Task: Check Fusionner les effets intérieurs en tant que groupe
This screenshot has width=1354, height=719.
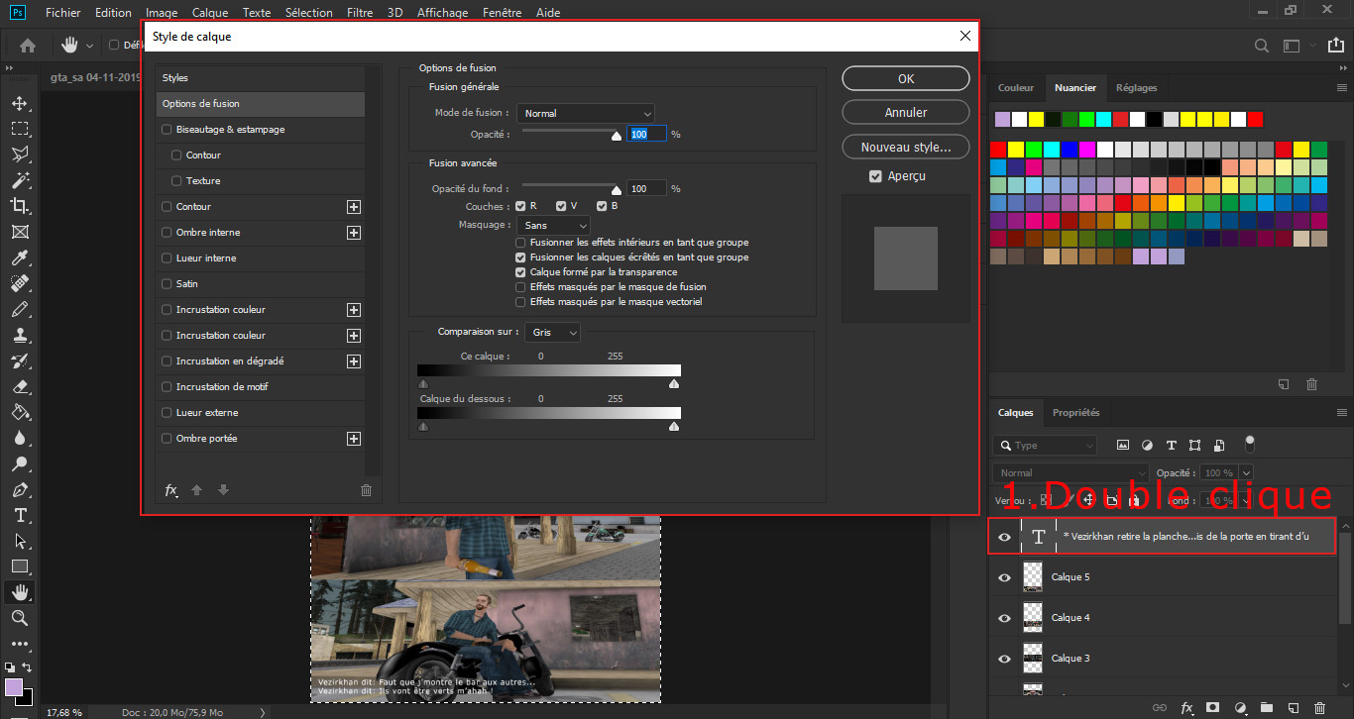Action: point(520,242)
